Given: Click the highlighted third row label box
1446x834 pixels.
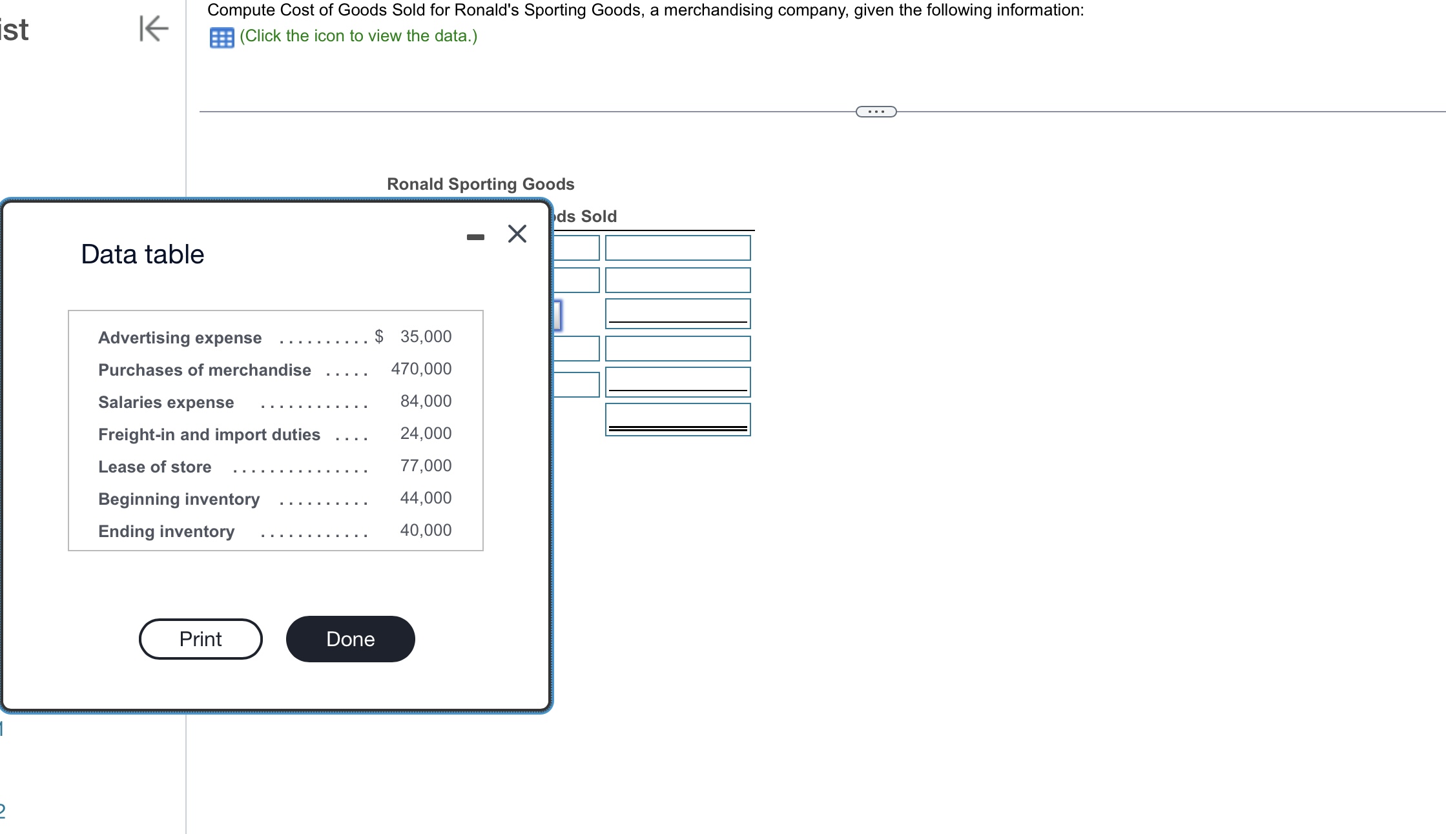Looking at the screenshot, I should click(557, 315).
